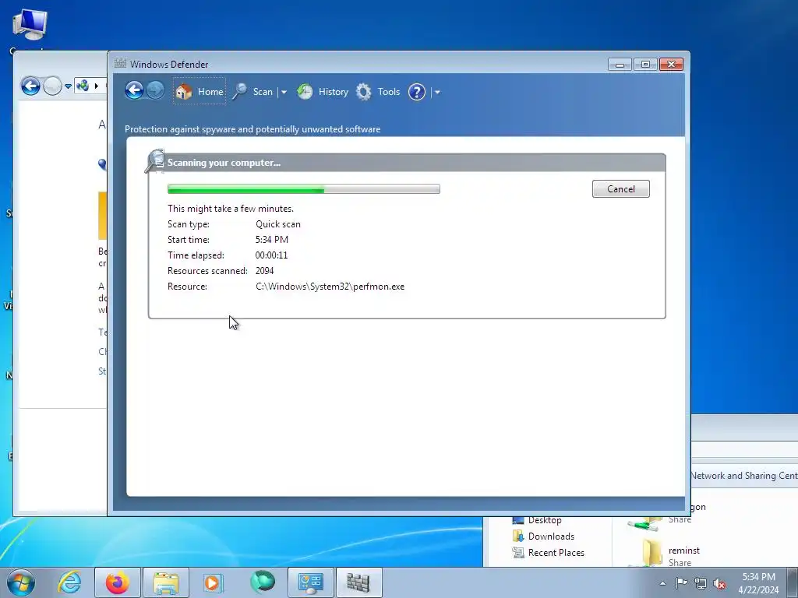This screenshot has height=598, width=798.
Task: Click the Time elapsed value 00:00:11
Action: (x=271, y=255)
